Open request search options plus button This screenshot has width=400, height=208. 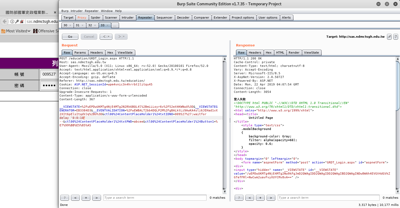click(86, 198)
